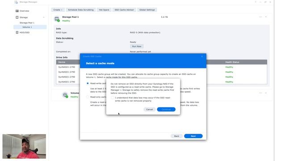Viewport: 286px width, 161px height.
Task: Click the Back button in the wizard
Action: (x=177, y=136)
